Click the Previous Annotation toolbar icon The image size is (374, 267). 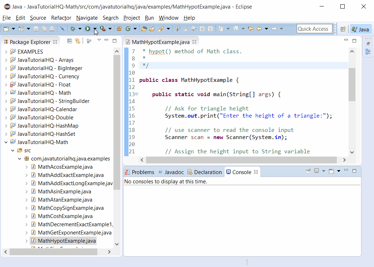(235, 29)
